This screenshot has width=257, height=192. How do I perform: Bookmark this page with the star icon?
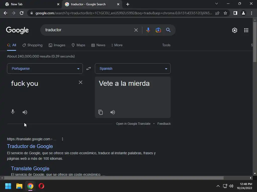(x=225, y=13)
